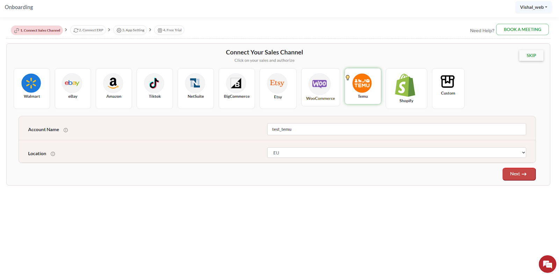559x274 pixels.
Task: Click the Account Name field with test_temu
Action: 397,129
